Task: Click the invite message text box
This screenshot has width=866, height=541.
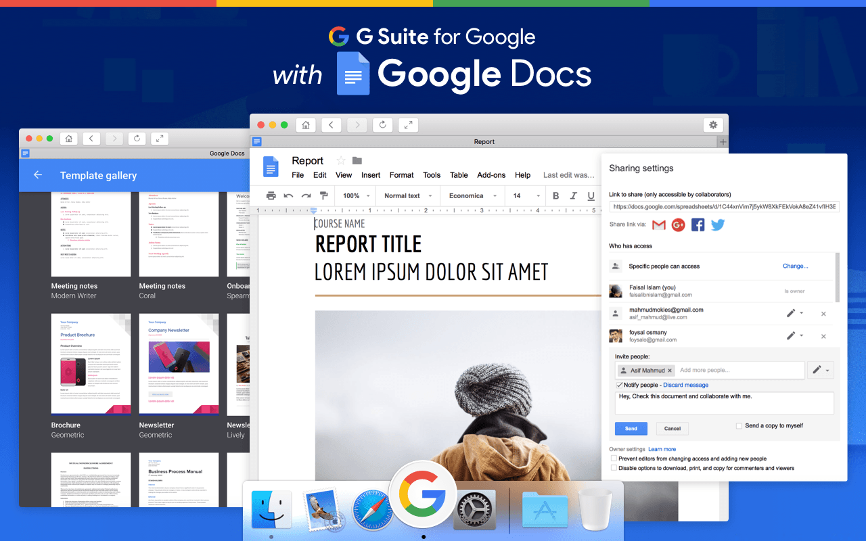Action: 725,403
